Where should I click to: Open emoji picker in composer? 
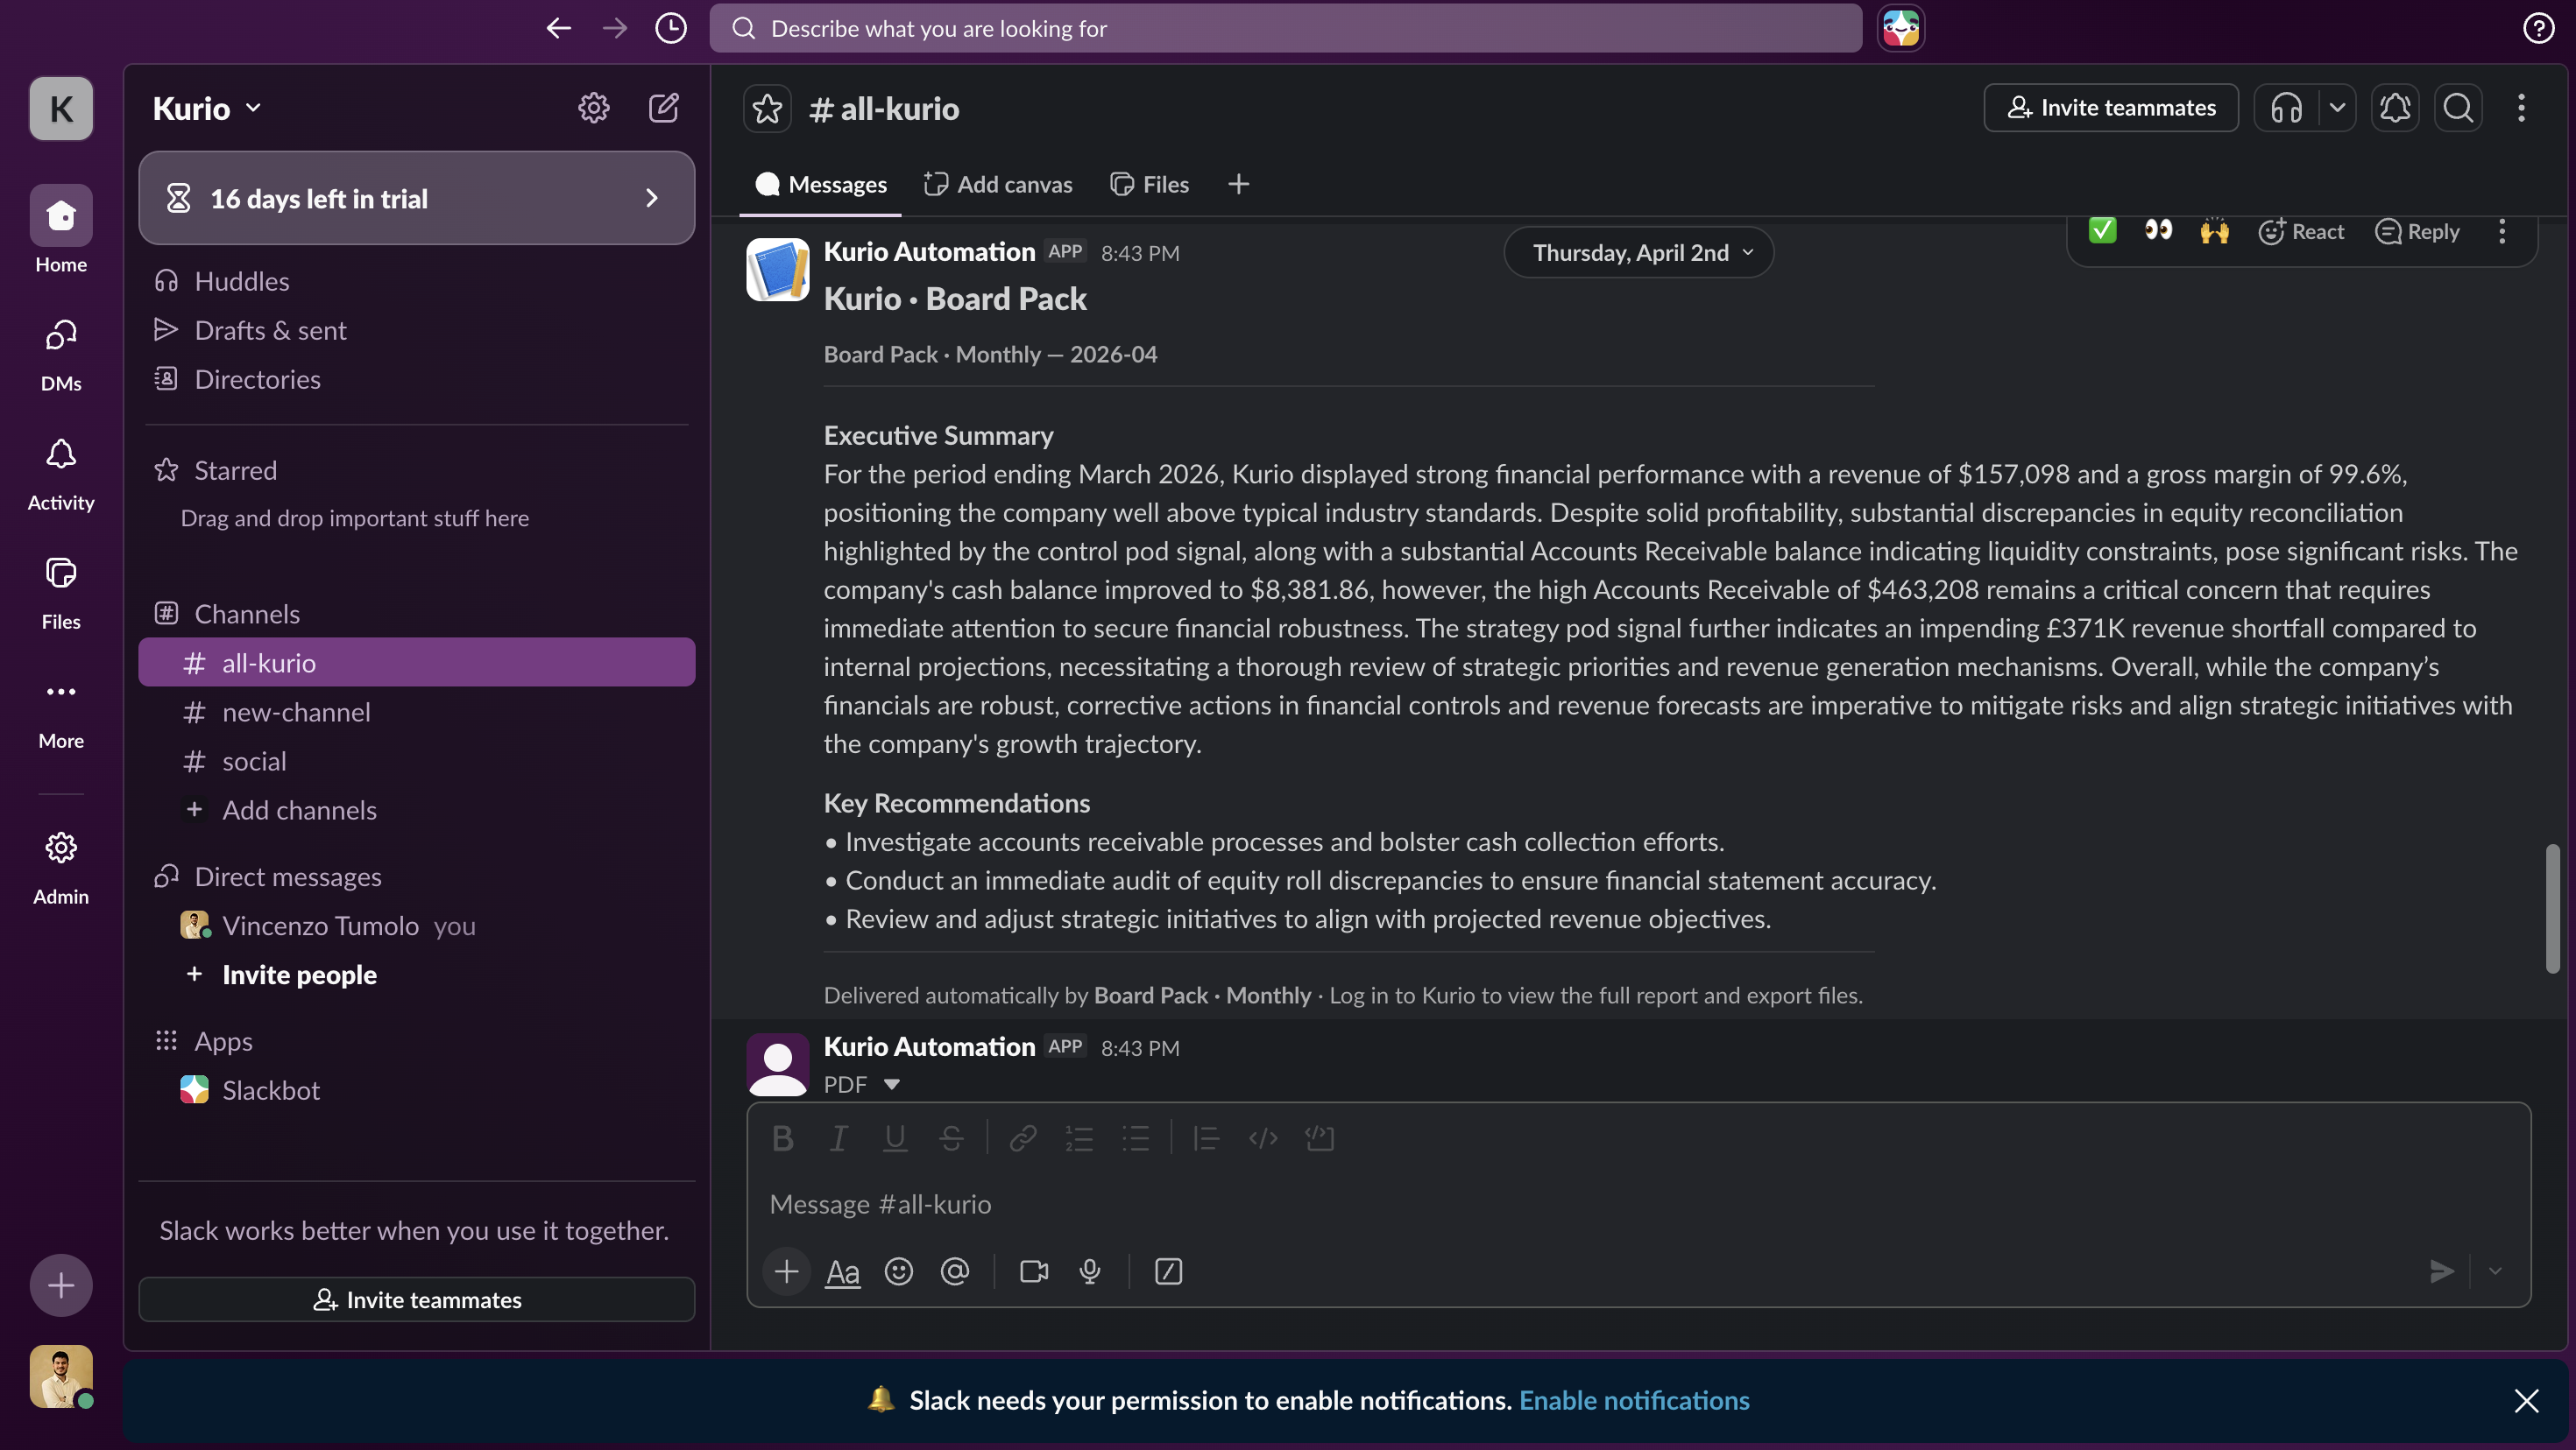pos(898,1271)
